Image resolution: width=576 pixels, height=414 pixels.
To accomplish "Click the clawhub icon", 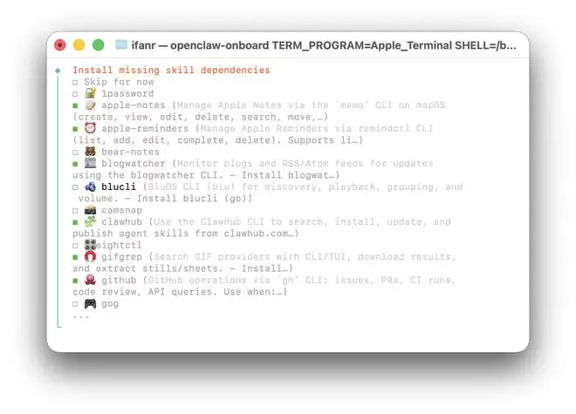I will tap(91, 221).
